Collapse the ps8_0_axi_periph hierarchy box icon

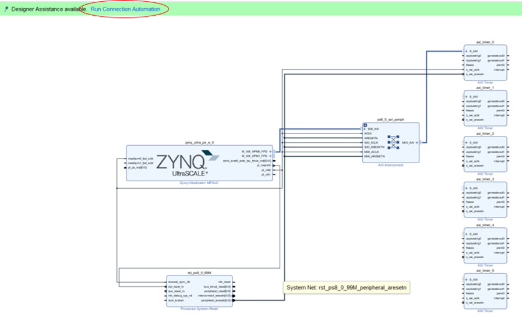(365, 125)
